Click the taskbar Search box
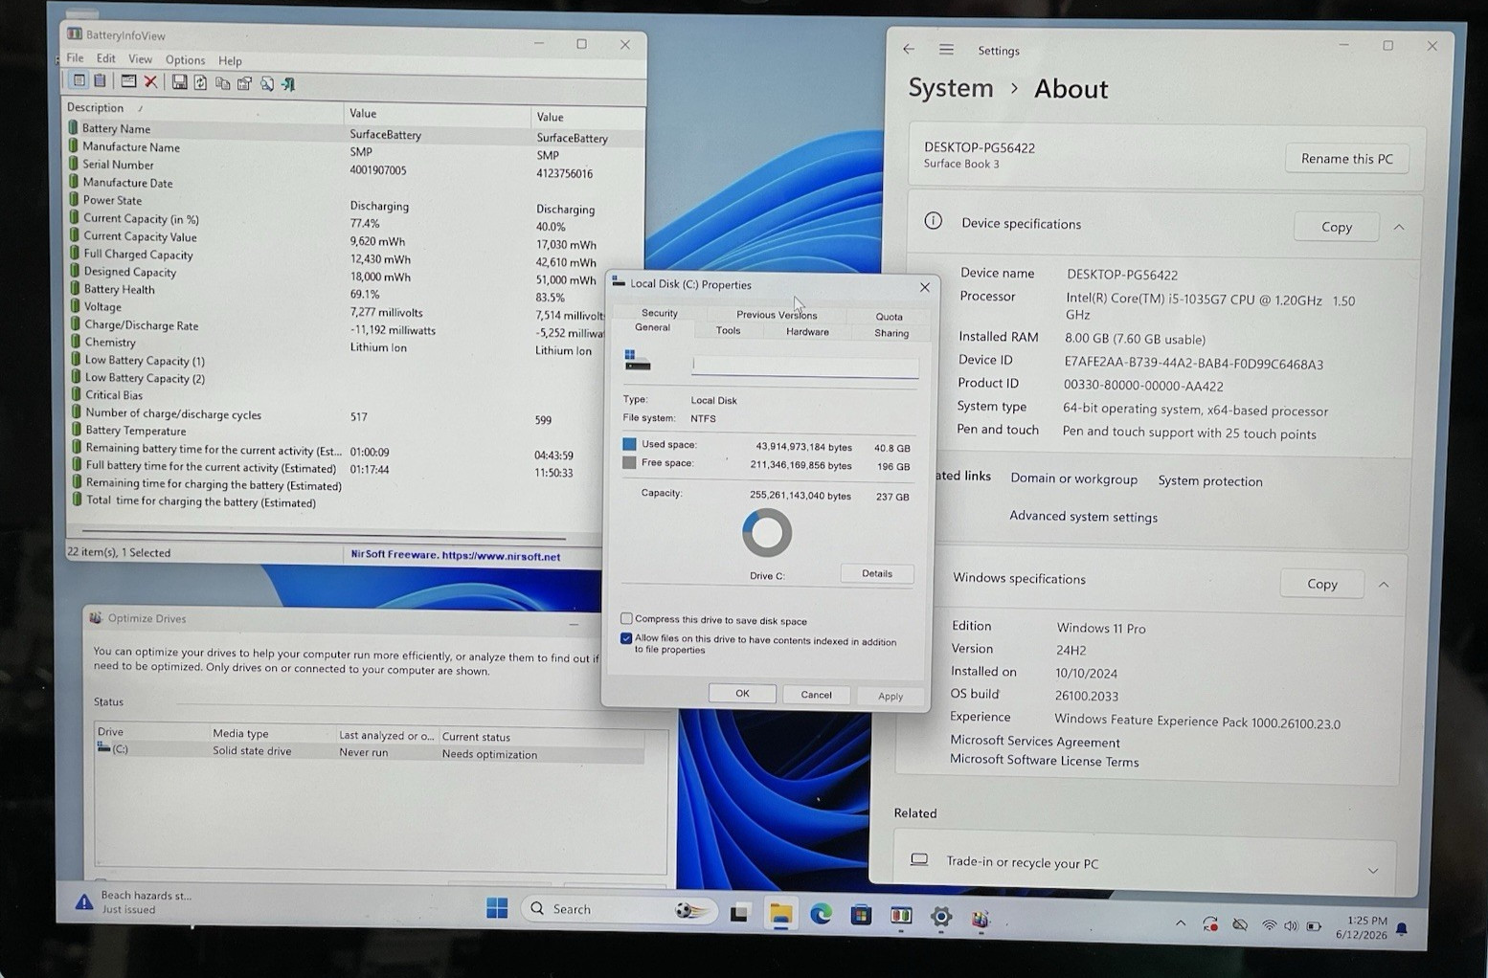This screenshot has height=978, width=1488. click(618, 909)
